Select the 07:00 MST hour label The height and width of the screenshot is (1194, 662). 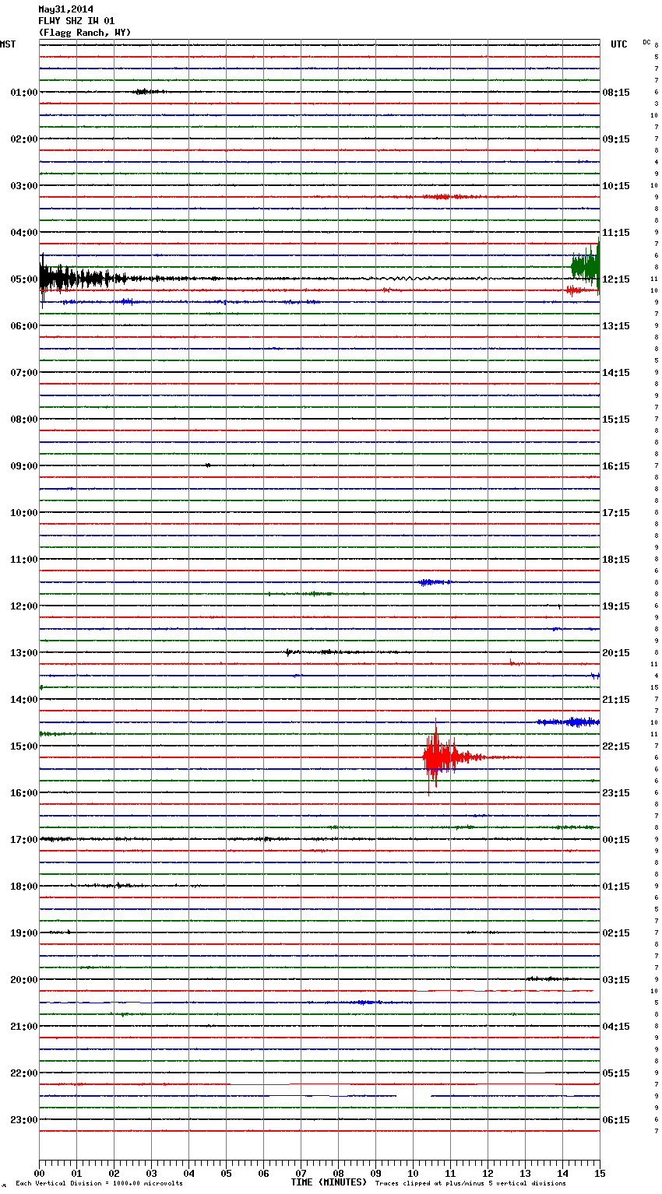[x=24, y=373]
